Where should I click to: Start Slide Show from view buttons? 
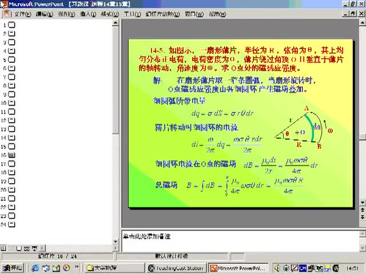pos(34,248)
